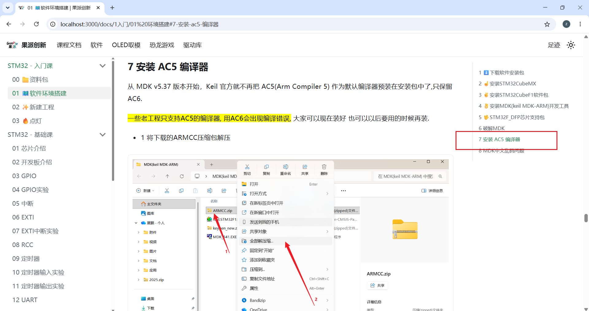Jump to 4 安装MDK开发工具 in outline
Image resolution: width=589 pixels, height=311 pixels.
524,106
